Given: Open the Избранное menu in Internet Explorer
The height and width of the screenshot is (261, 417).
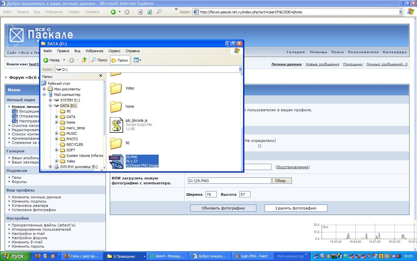Looking at the screenshot, I should coord(53,12).
